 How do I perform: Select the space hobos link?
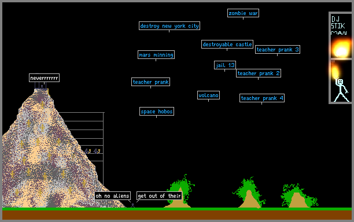[x=157, y=111]
